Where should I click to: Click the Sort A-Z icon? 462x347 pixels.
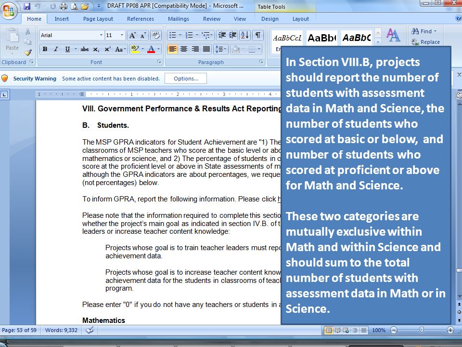pyautogui.click(x=245, y=35)
